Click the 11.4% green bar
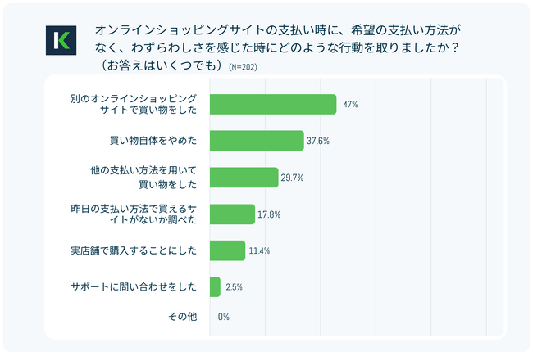 coord(227,250)
